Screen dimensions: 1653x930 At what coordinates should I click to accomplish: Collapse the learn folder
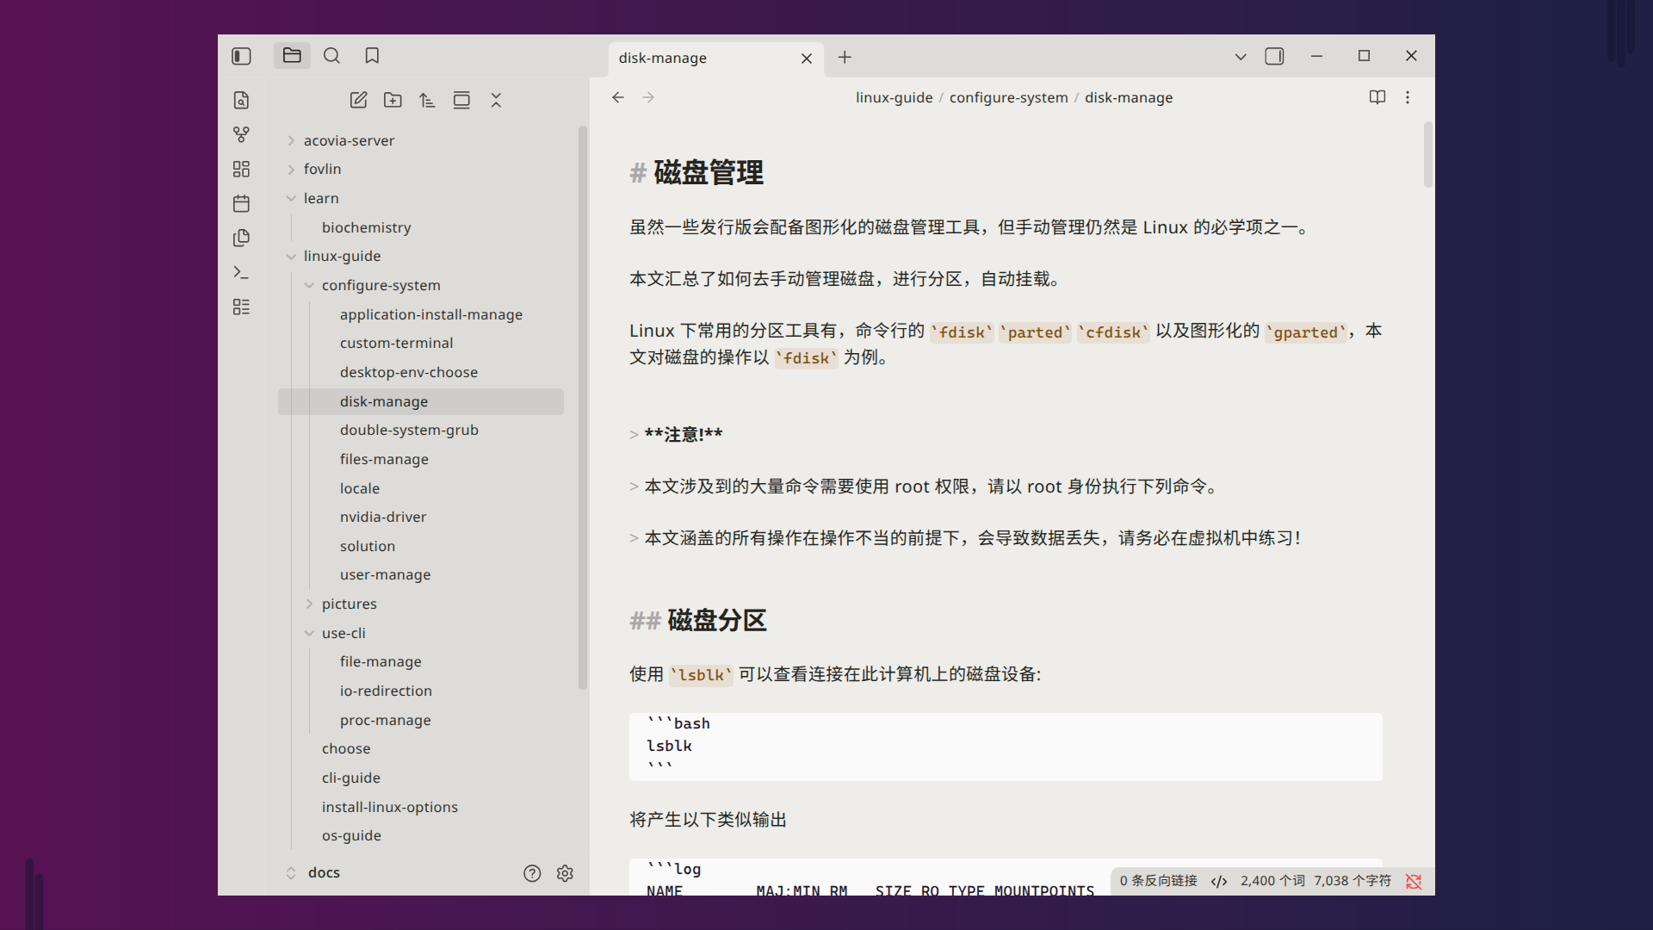[291, 198]
